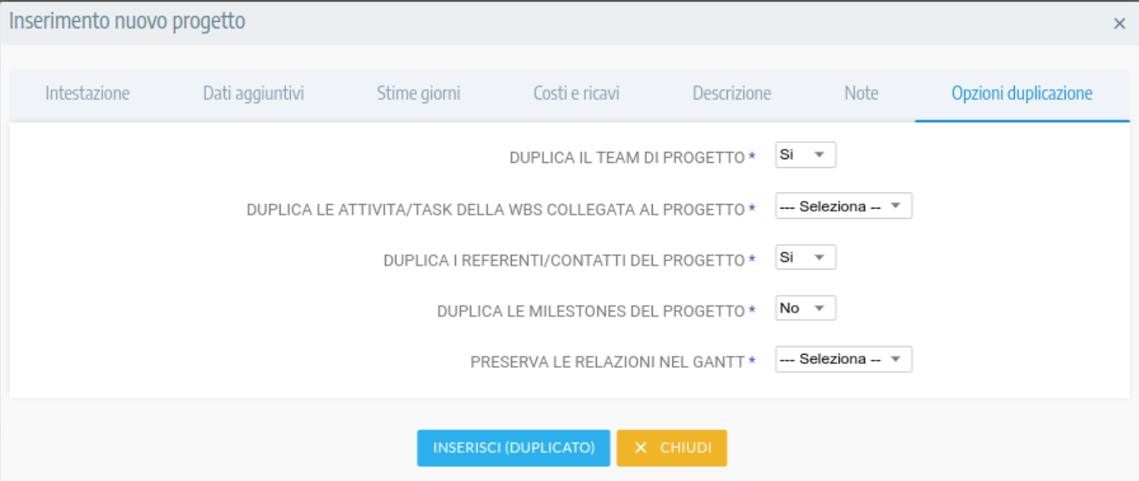This screenshot has width=1139, height=481.
Task: Expand the WBS attività/task selection dropdown
Action: 842,206
